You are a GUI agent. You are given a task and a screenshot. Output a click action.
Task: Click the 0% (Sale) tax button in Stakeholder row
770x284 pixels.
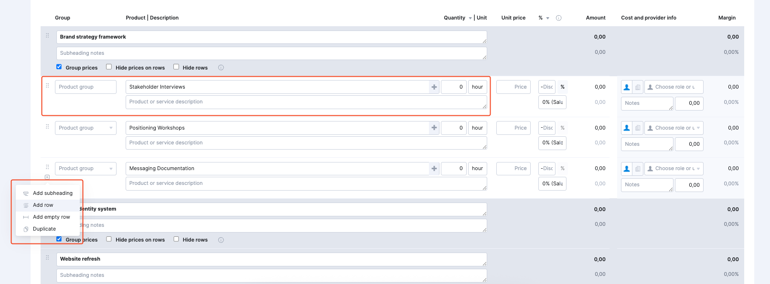(552, 102)
